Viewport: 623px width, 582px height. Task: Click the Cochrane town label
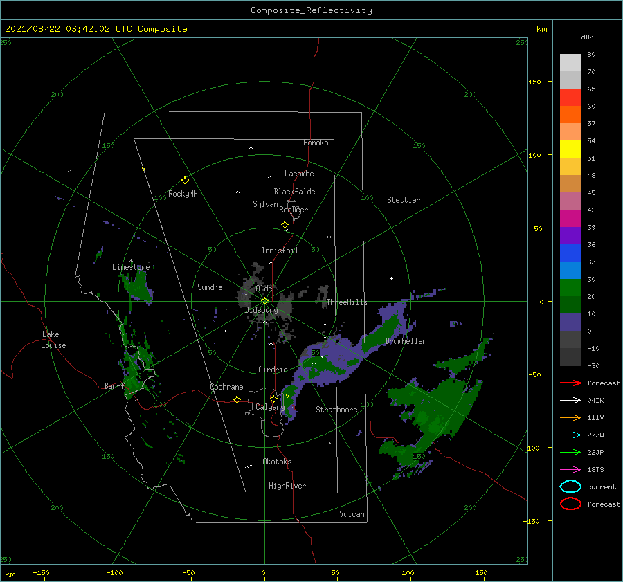click(226, 387)
